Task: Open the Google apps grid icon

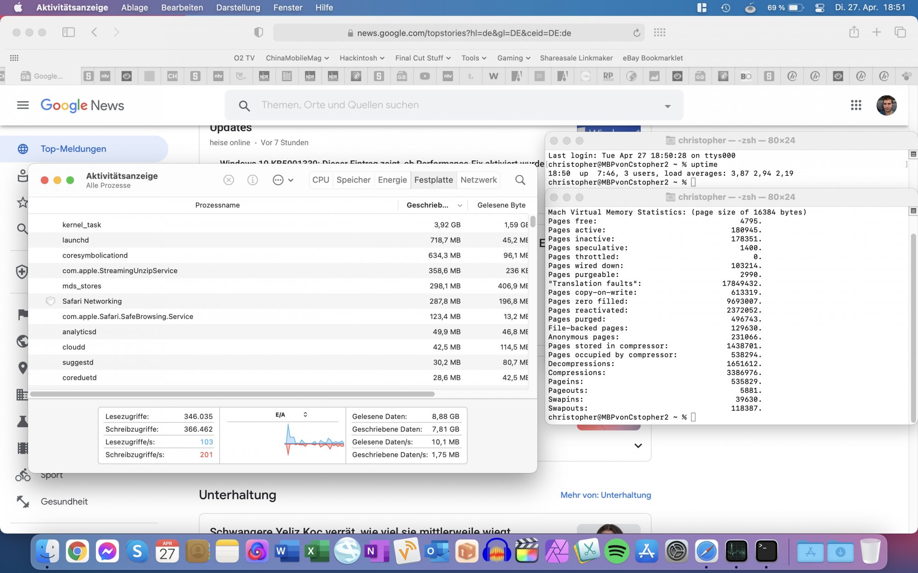Action: (856, 105)
